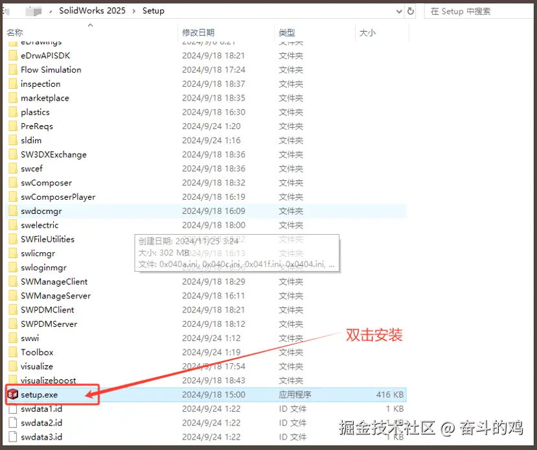
Task: Click the SWPDMServer folder icon
Action: tap(13, 324)
